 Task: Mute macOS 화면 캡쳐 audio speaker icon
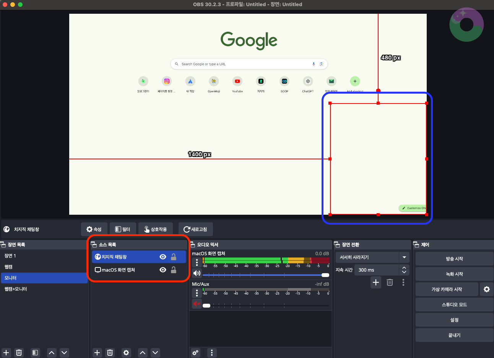tap(197, 273)
